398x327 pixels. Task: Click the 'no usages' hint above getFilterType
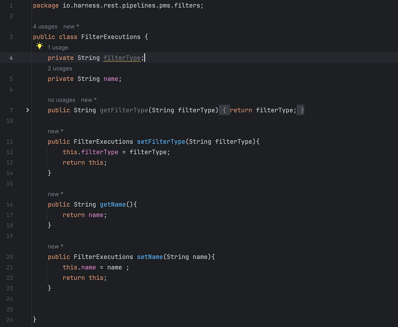click(x=61, y=100)
